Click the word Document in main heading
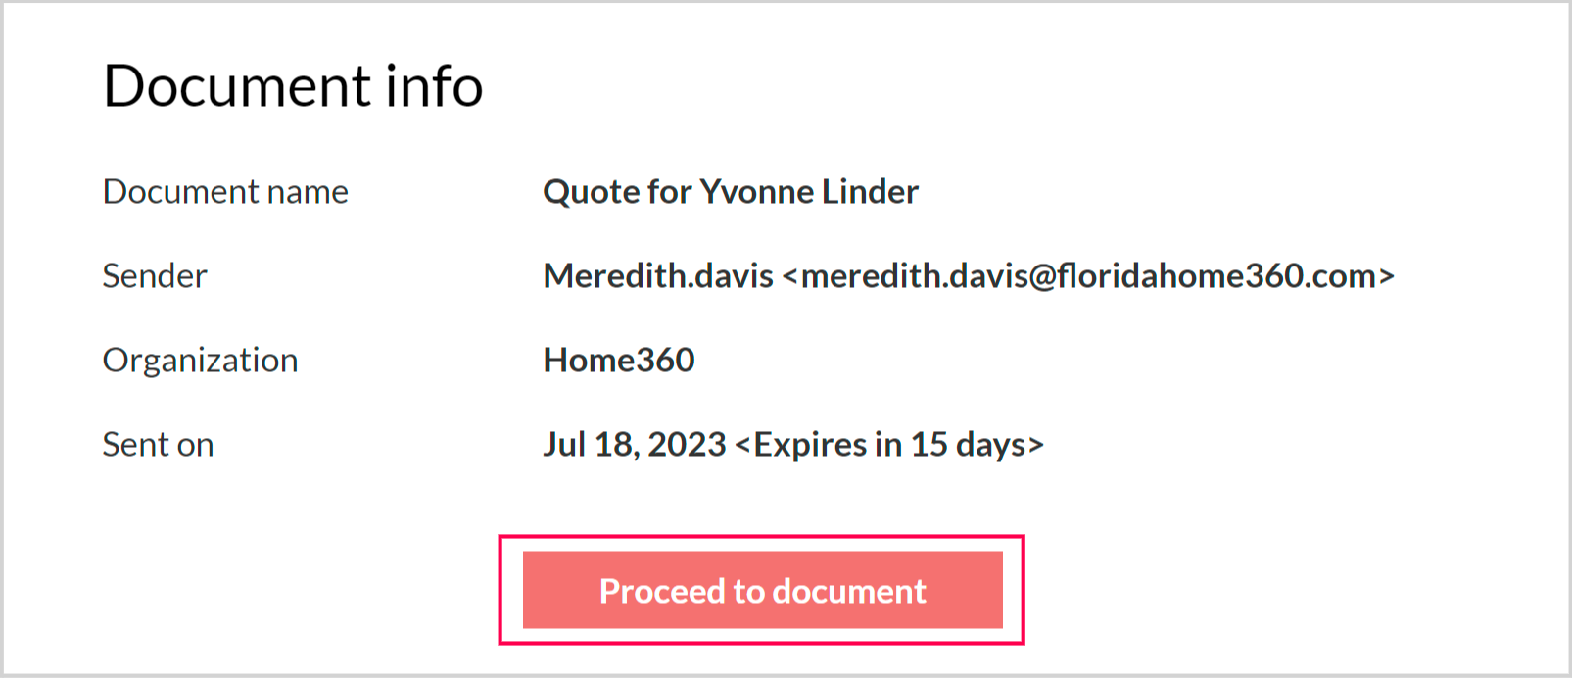Screen dimensions: 1572x678 (237, 86)
